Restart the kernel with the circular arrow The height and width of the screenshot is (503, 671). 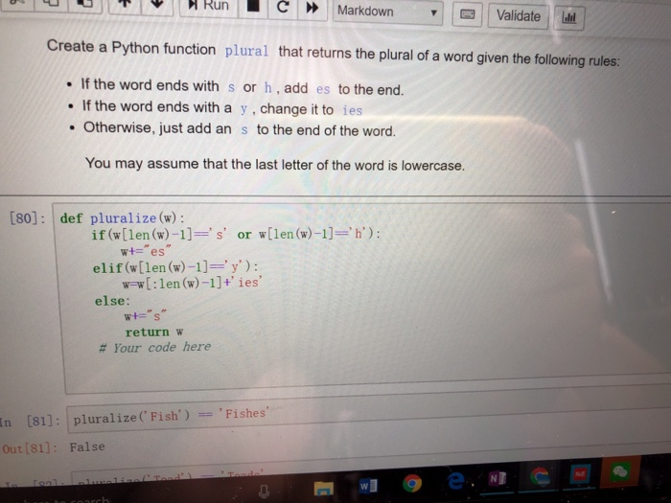(x=283, y=8)
